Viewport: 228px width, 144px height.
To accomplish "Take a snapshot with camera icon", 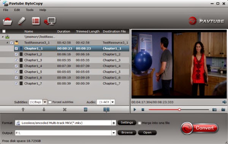I will (214, 110).
